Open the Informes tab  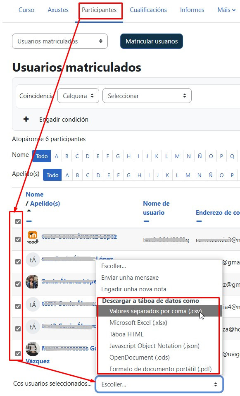[x=192, y=10]
